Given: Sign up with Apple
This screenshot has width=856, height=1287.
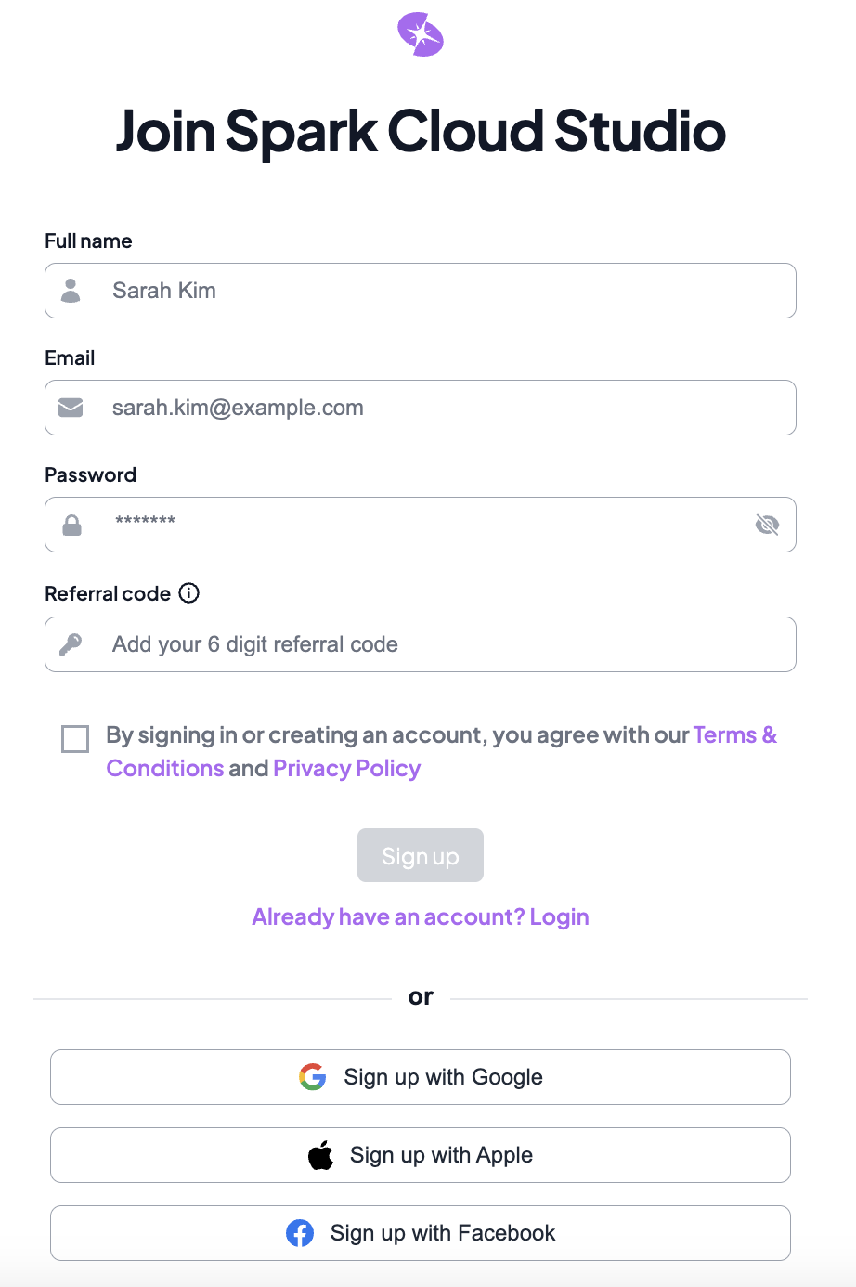Looking at the screenshot, I should pyautogui.click(x=421, y=1154).
